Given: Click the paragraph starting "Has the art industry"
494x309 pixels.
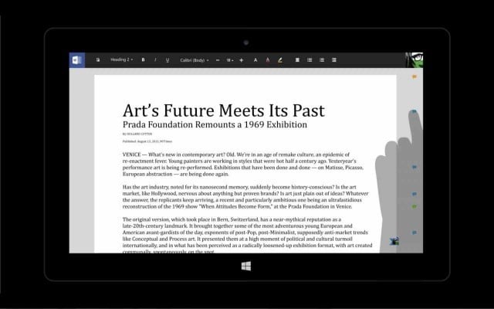Looking at the screenshot, I should [245, 197].
